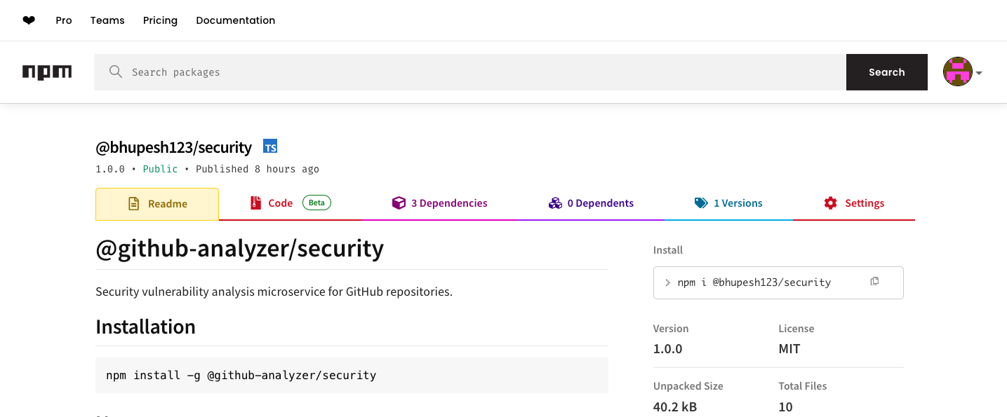Click the Installation heading
This screenshot has width=1007, height=417.
point(145,327)
